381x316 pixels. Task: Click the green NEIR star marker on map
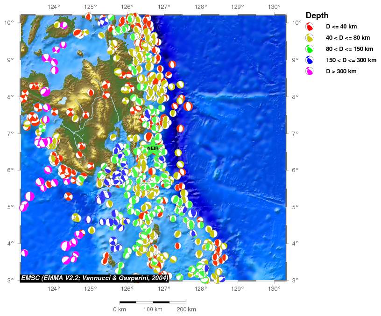click(153, 148)
